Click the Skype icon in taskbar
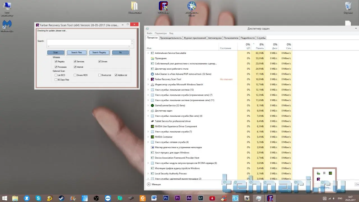The height and width of the screenshot is (202, 359). coord(38,198)
